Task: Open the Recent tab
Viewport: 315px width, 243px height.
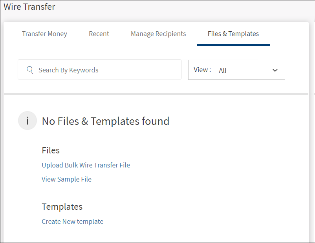Action: pos(99,34)
